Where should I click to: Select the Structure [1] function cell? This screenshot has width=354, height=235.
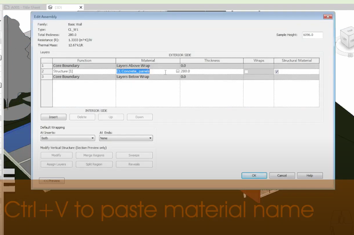click(x=84, y=71)
